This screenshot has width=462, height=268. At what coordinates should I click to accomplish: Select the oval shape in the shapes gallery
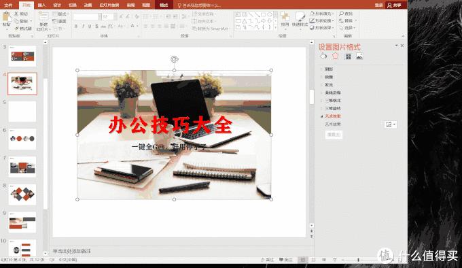coord(270,14)
